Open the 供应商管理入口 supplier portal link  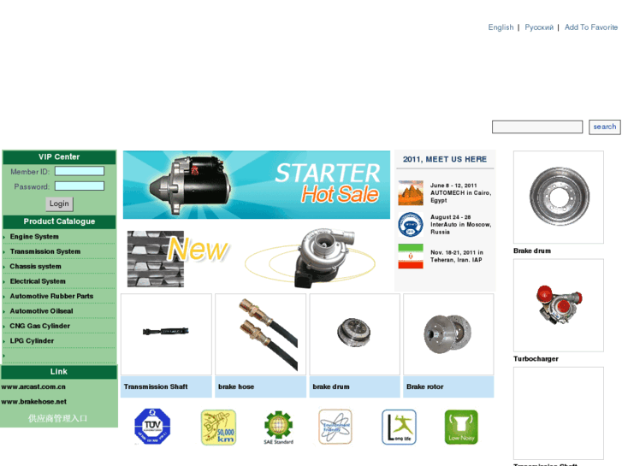point(57,418)
